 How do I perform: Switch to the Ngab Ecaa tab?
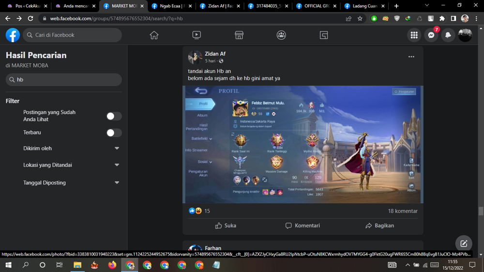[x=172, y=6]
